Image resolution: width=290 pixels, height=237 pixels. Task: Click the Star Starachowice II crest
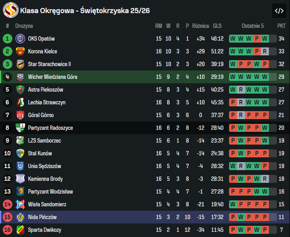pyautogui.click(x=20, y=64)
